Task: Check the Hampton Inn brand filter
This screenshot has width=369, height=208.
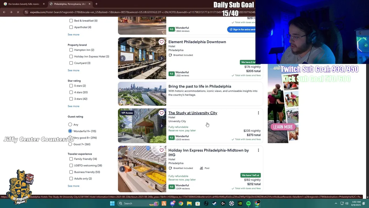Action: point(71,50)
